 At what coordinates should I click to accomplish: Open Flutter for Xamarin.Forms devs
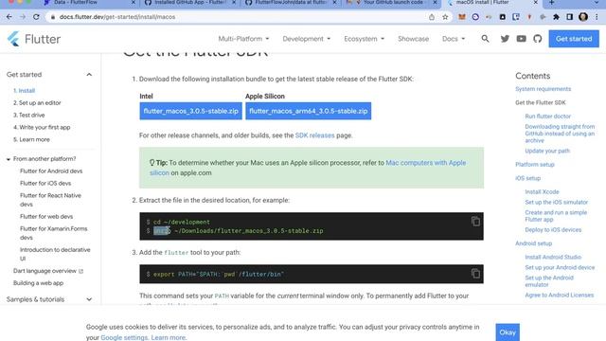(x=54, y=233)
